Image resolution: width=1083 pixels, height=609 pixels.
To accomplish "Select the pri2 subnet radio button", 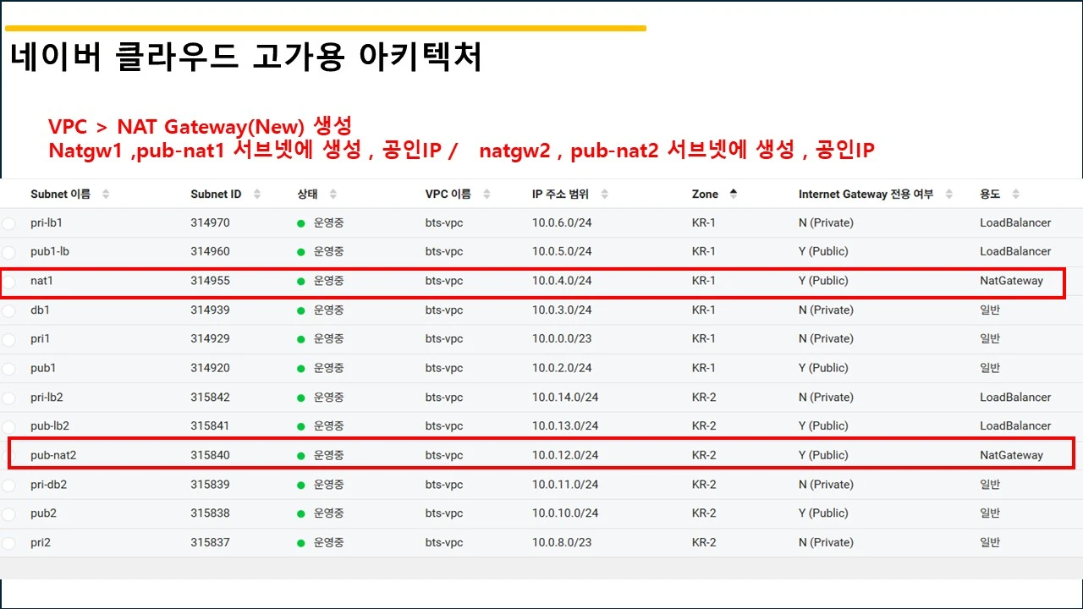I will coord(8,544).
